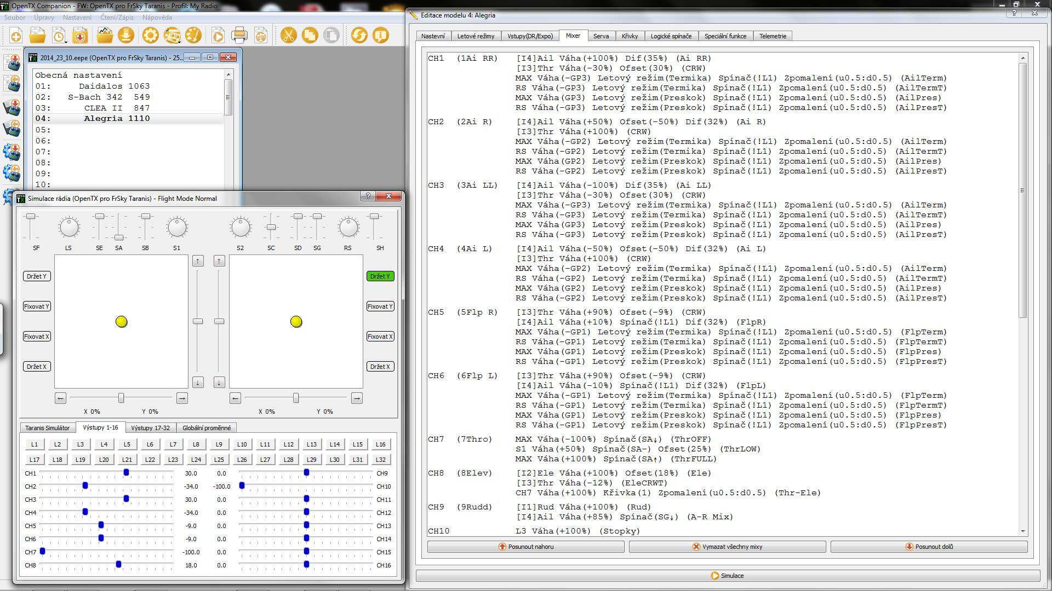Screen dimensions: 1052x591
Task: Open the Soubor menu
Action: click(15, 18)
